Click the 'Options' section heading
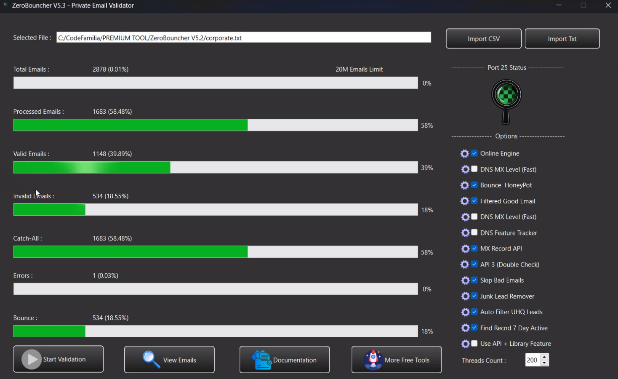The image size is (618, 379). (506, 136)
